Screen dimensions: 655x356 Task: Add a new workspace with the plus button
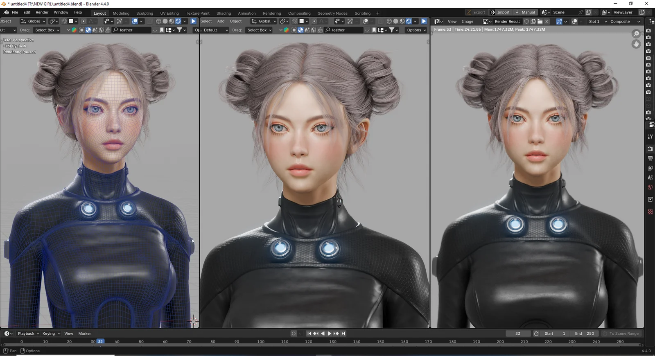pos(377,13)
